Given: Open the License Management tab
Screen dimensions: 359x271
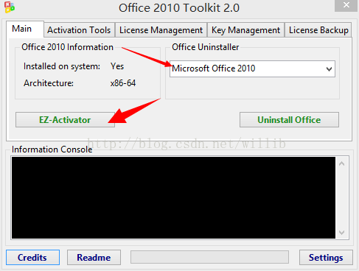Looking at the screenshot, I should pyautogui.click(x=161, y=30).
